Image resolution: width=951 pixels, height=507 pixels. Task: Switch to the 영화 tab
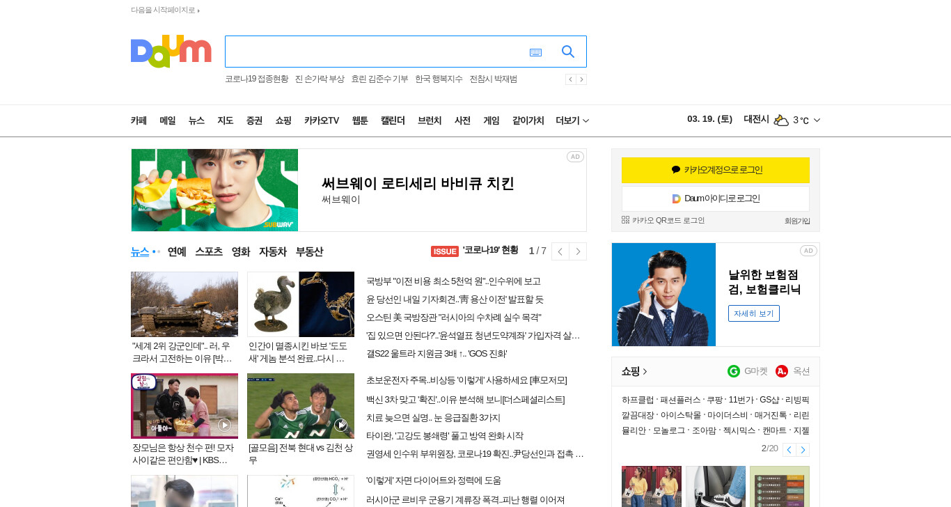(x=241, y=251)
